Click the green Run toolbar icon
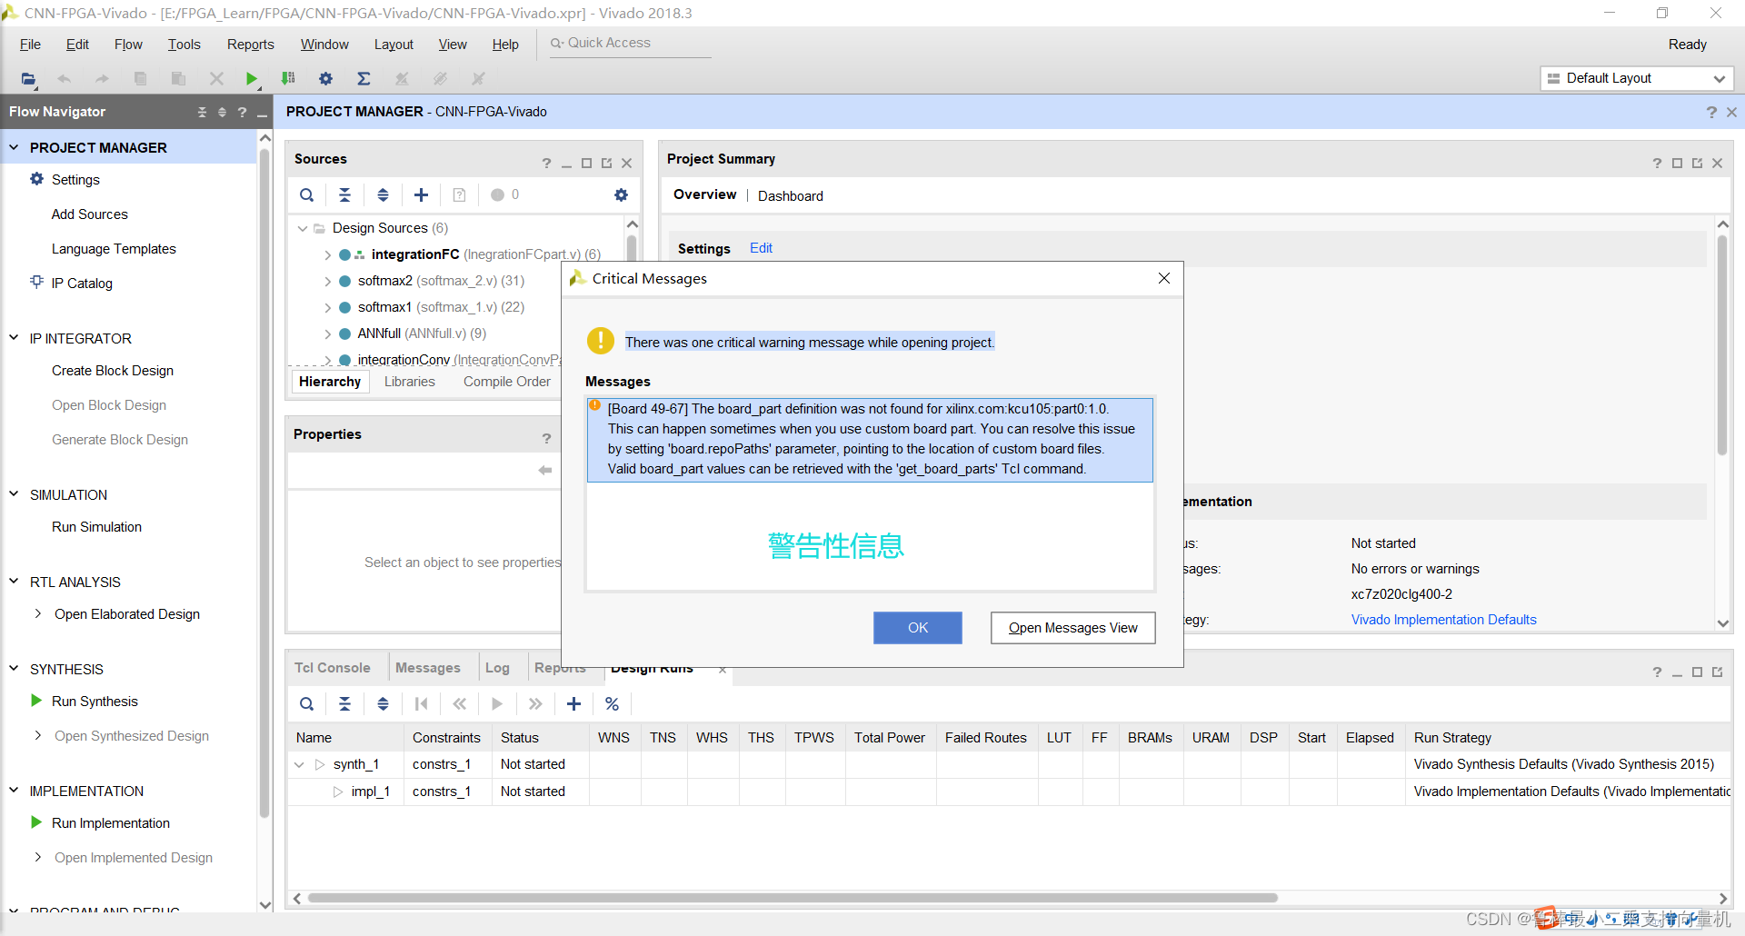Screen dimensions: 1745x936 click(252, 79)
